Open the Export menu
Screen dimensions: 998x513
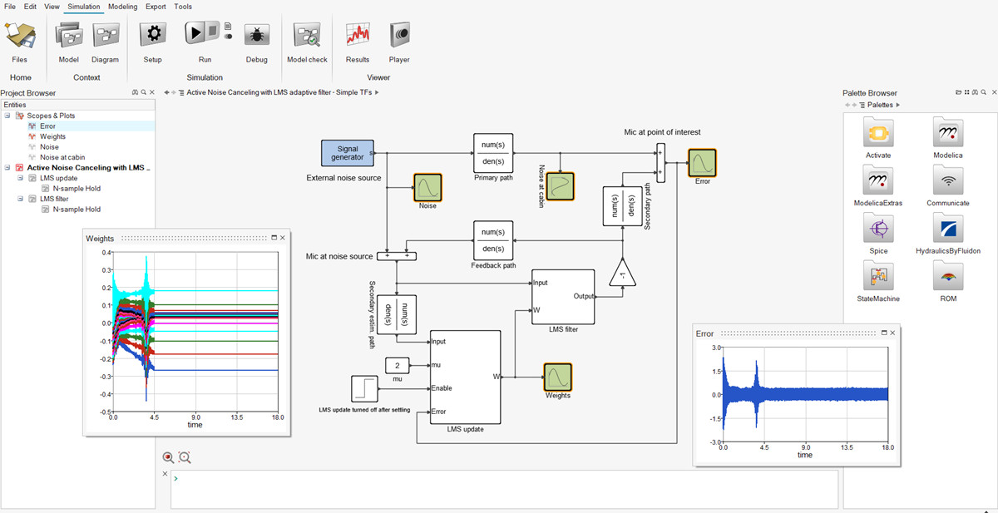(155, 7)
